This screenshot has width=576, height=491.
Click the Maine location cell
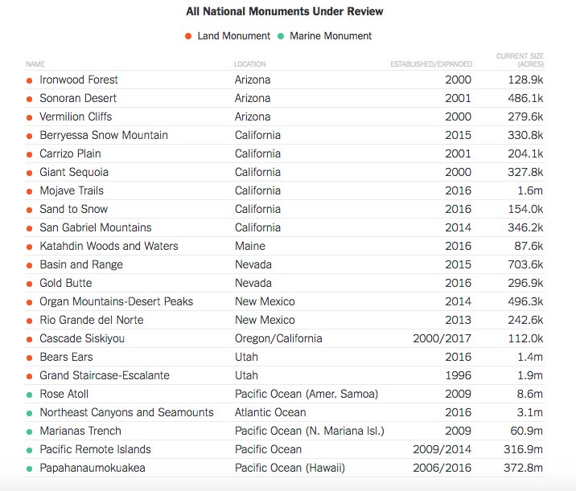250,246
